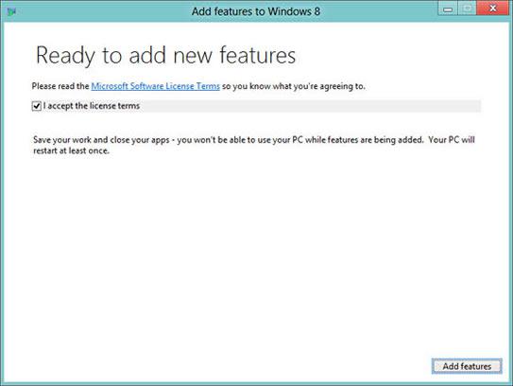Click the disabled maximize button
The height and width of the screenshot is (386, 513).
click(x=467, y=9)
